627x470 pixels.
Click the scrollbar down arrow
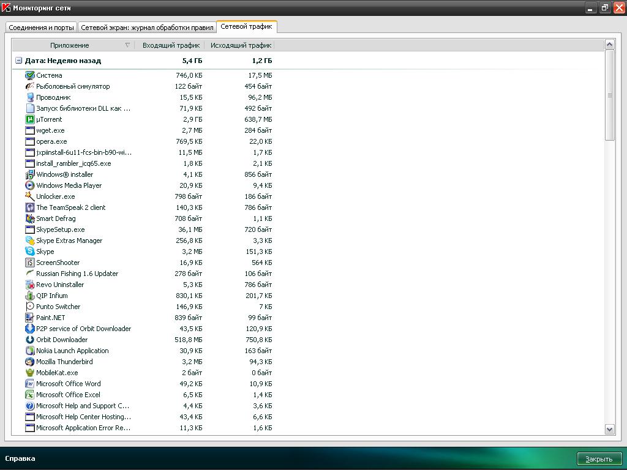pyautogui.click(x=609, y=430)
